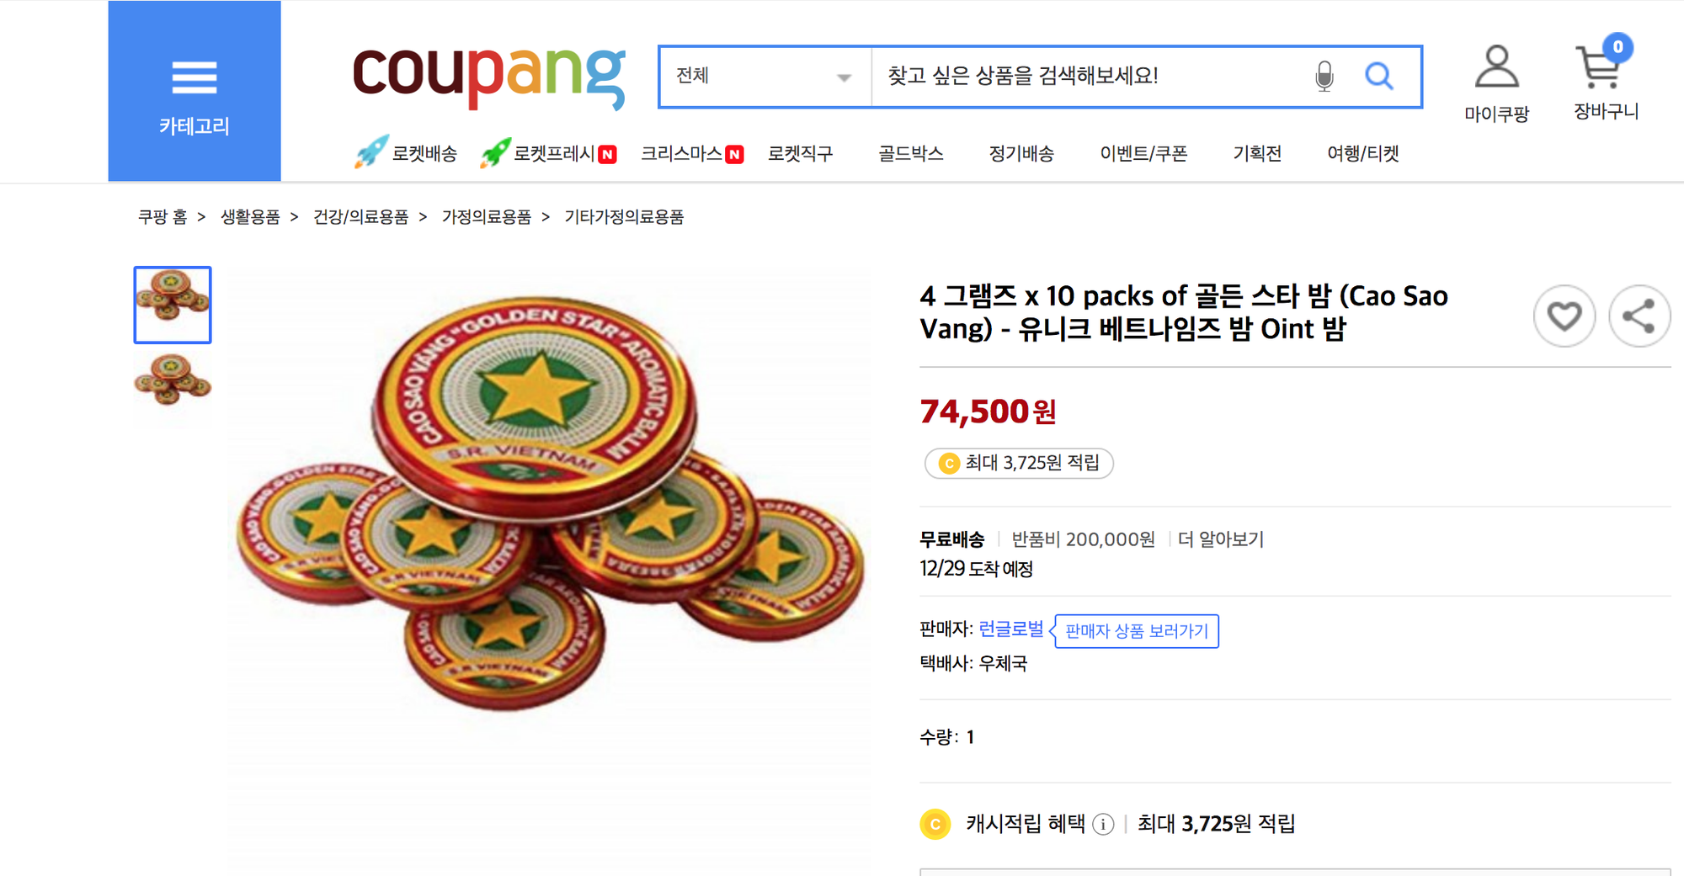Click the share icon button
This screenshot has width=1684, height=876.
click(1639, 316)
